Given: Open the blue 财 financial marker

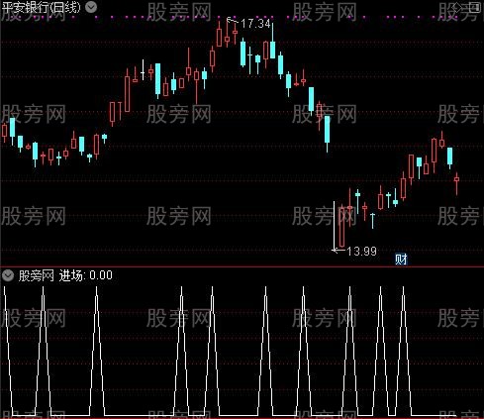Looking at the screenshot, I should click(x=401, y=260).
